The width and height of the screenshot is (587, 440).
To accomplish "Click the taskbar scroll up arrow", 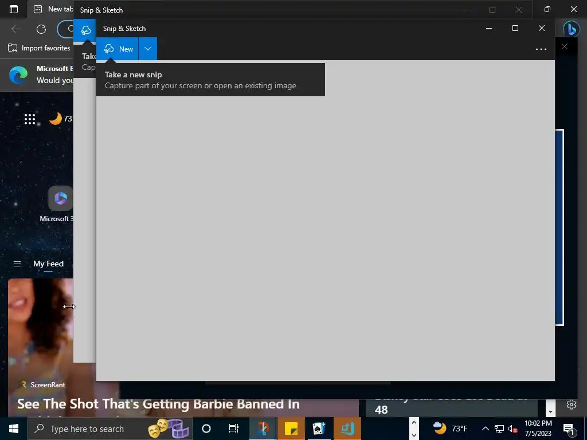I will pos(414,423).
